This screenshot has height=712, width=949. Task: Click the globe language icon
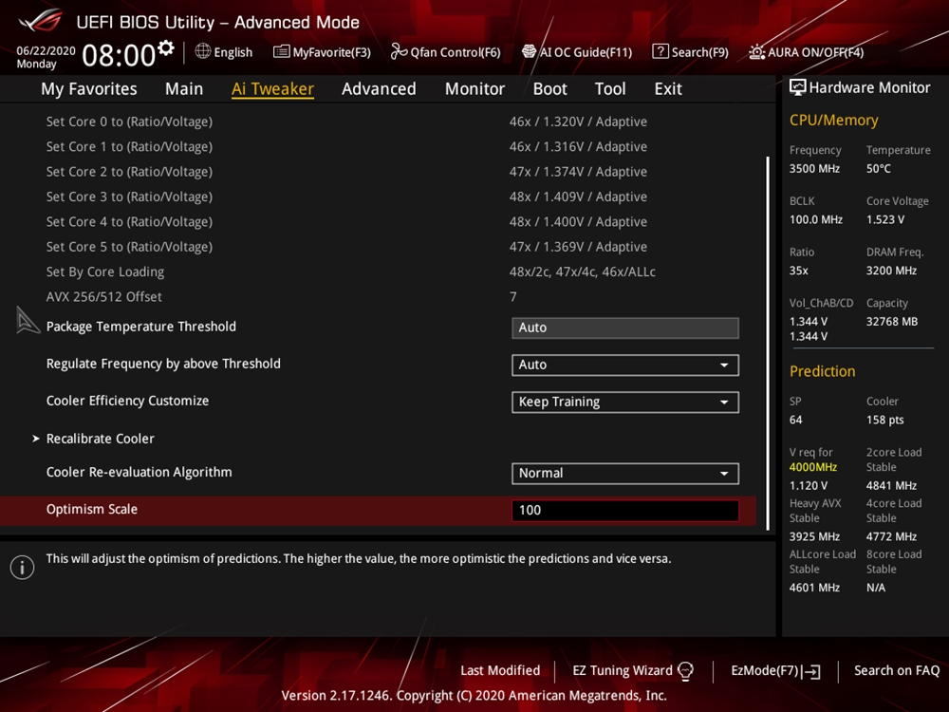click(x=203, y=51)
